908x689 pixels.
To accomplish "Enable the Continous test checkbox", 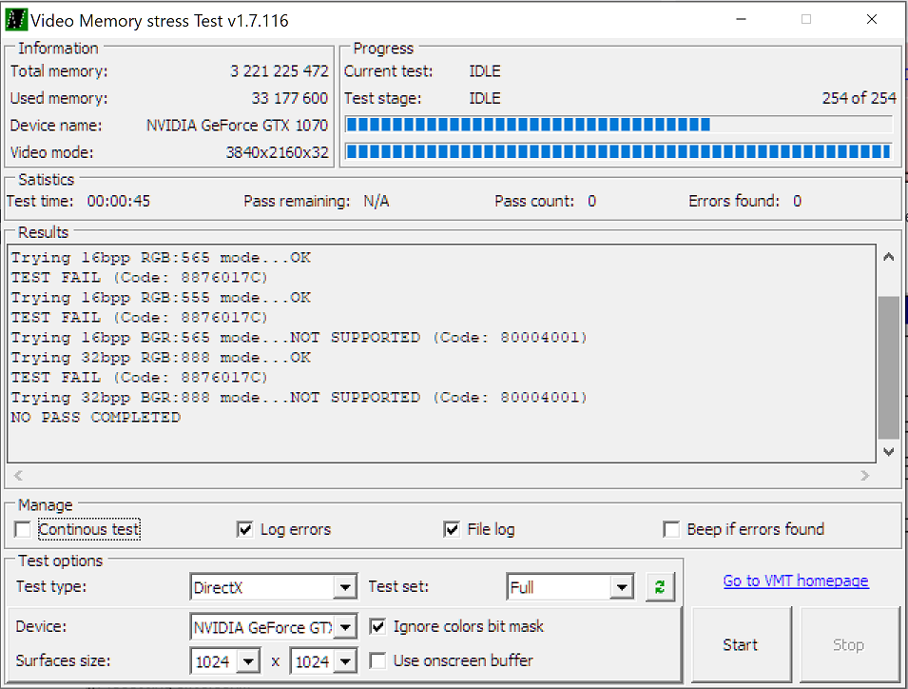I will [23, 529].
